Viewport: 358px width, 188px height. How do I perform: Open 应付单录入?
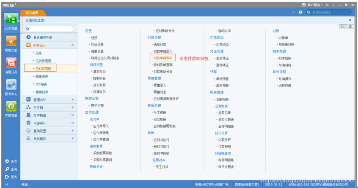pyautogui.click(x=101, y=126)
